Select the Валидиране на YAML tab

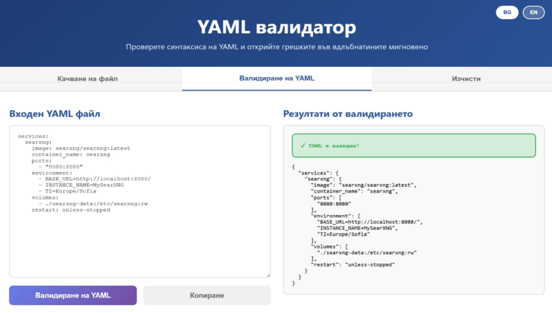[x=277, y=78]
